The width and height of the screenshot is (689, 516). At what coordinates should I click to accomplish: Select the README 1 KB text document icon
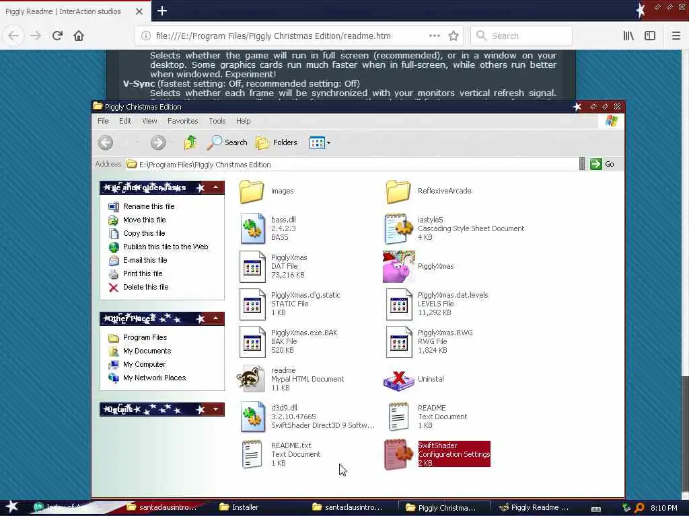[x=398, y=417]
